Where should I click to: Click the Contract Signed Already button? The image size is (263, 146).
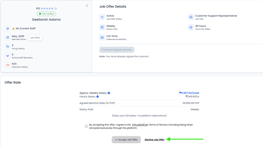(117, 50)
